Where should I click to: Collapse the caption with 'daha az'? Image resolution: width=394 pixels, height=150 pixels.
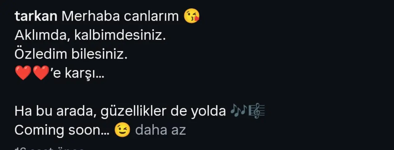(160, 131)
